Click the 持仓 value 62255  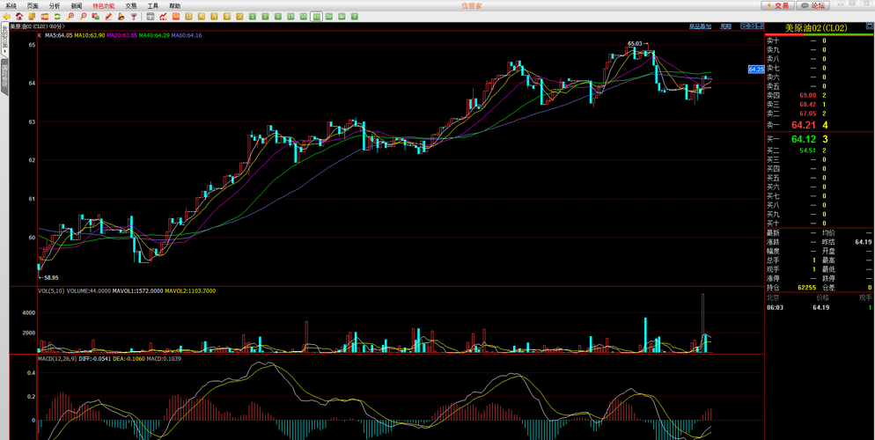(807, 288)
